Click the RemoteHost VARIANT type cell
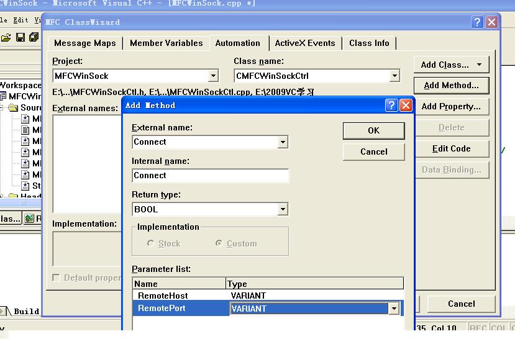 (248, 296)
